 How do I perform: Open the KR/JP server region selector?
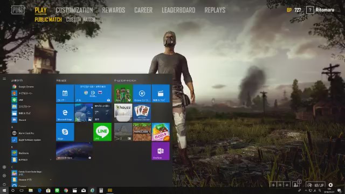pos(315,185)
